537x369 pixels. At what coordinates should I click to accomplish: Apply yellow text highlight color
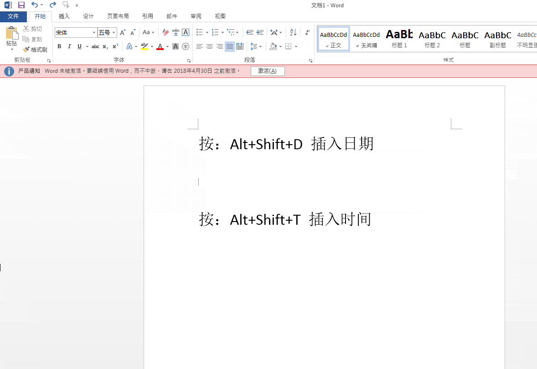tap(144, 46)
